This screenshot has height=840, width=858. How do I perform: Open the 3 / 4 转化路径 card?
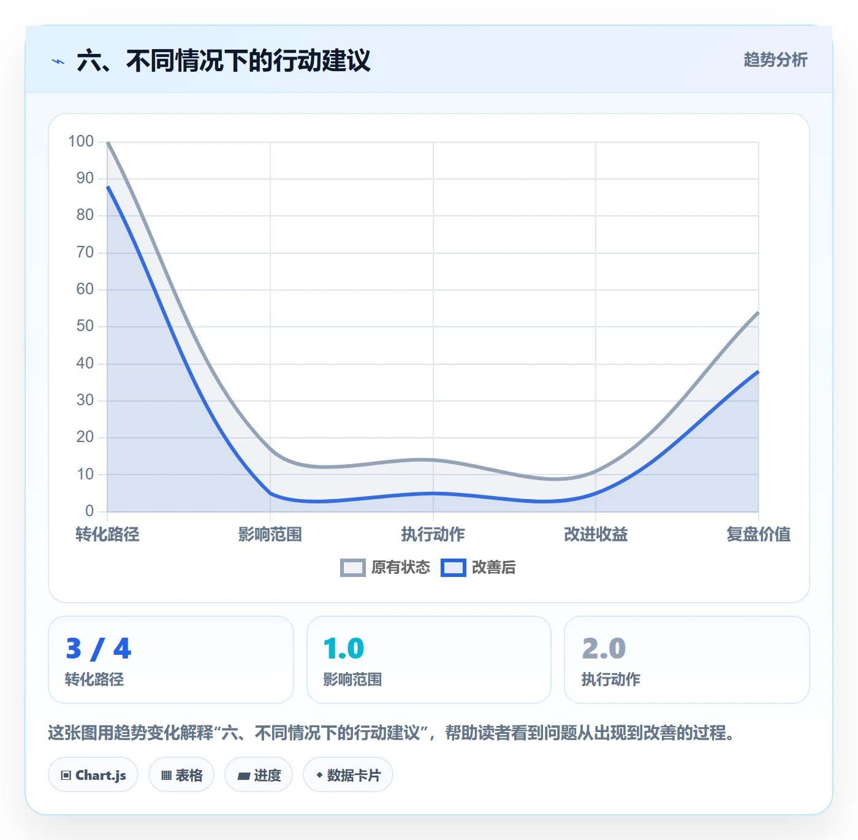(171, 660)
